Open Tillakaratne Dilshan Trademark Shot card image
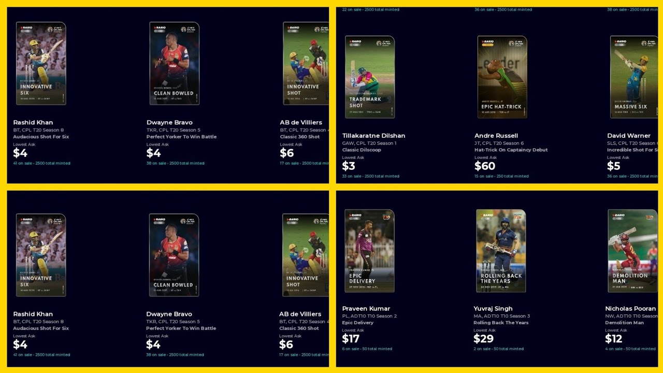 tap(370, 77)
